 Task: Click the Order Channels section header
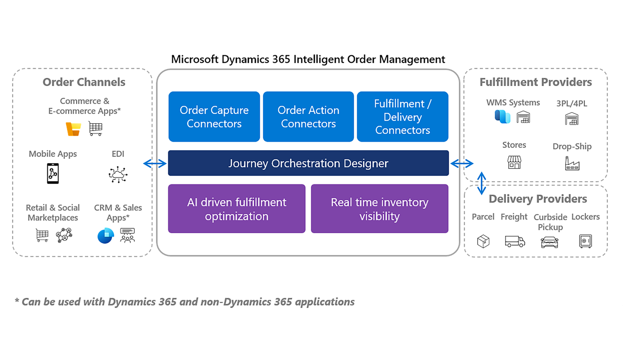83,82
